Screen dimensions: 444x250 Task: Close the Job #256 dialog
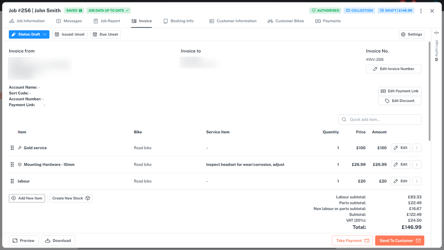[432, 11]
